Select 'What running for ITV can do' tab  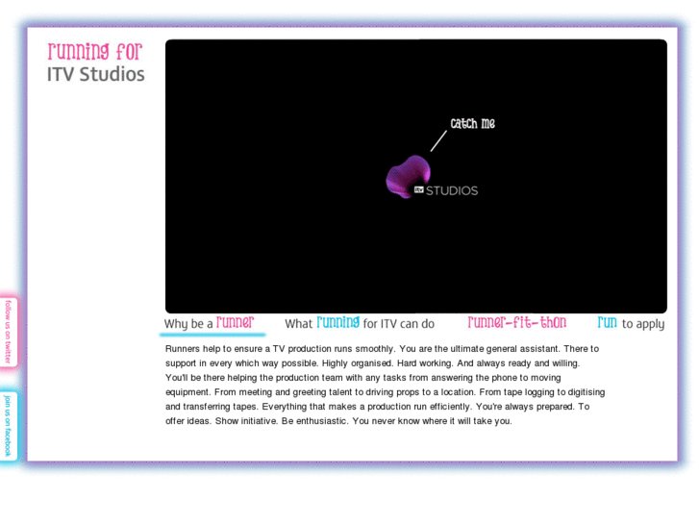coord(360,323)
